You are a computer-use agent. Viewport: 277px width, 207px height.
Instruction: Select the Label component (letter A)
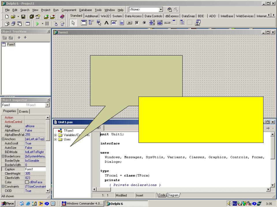click(x=106, y=22)
